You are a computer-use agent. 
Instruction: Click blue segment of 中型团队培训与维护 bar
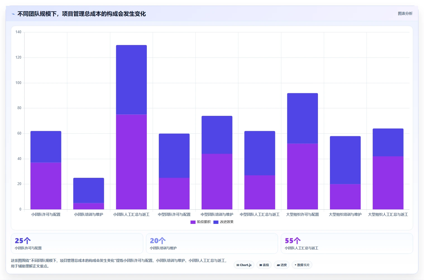[x=217, y=135]
